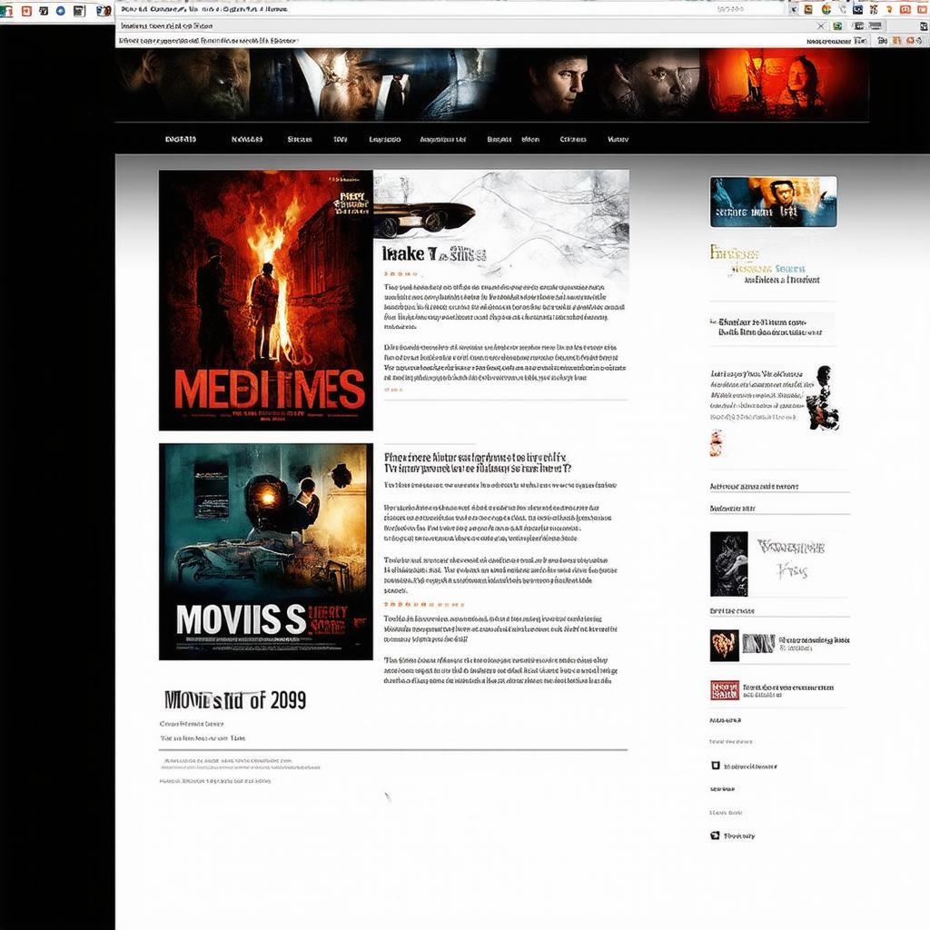The height and width of the screenshot is (930, 930).
Task: Open the black-and-white sidebar poster thumbnail
Action: click(x=729, y=563)
